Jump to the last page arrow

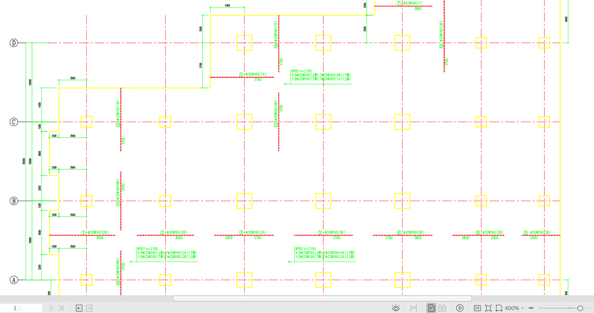61,308
